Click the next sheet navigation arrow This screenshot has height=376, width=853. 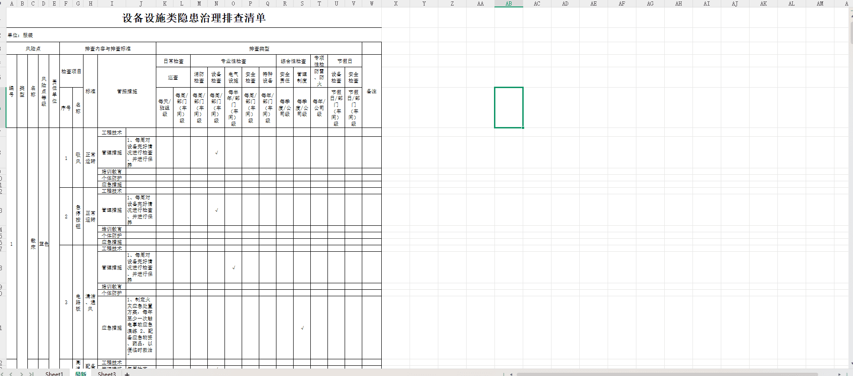click(20, 374)
